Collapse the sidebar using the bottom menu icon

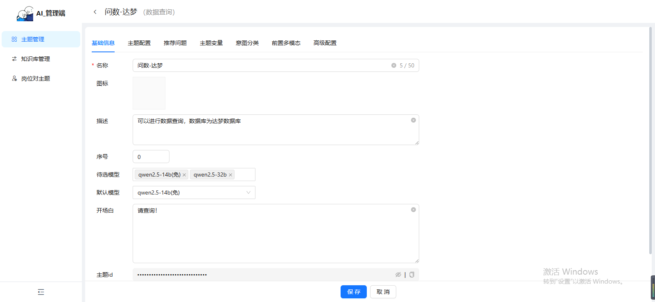pyautogui.click(x=41, y=292)
